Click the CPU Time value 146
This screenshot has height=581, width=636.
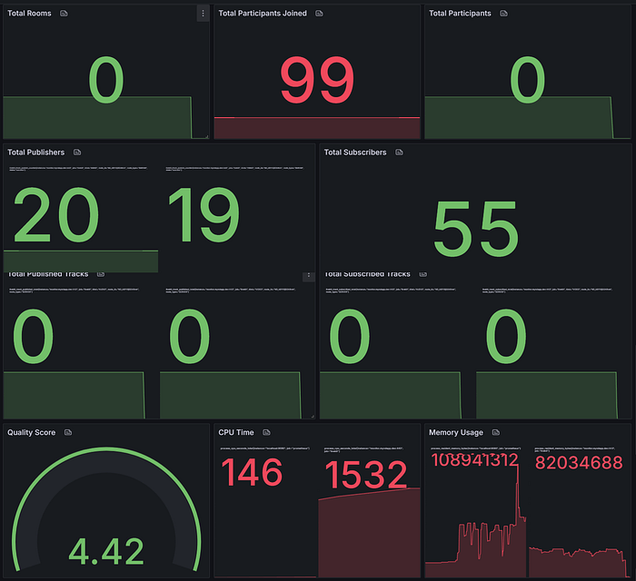coord(252,472)
